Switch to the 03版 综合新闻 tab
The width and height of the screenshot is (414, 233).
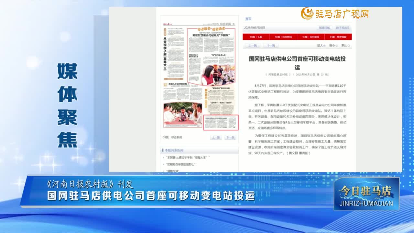pyautogui.click(x=310, y=37)
